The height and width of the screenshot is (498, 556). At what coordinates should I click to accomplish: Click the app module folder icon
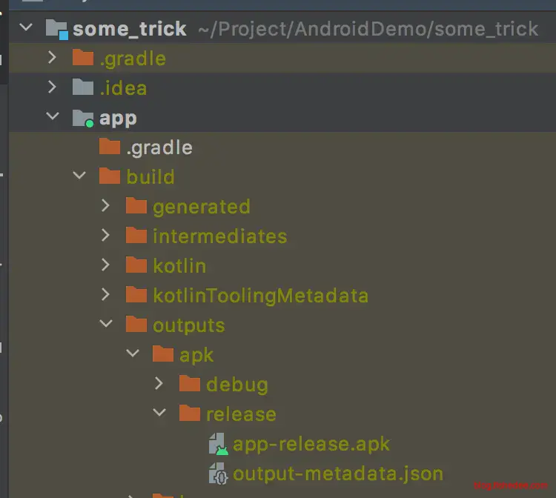coord(82,118)
